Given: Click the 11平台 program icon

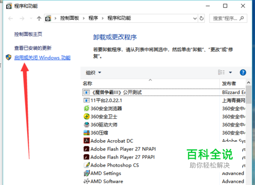Looking at the screenshot, I should pyautogui.click(x=87, y=101).
